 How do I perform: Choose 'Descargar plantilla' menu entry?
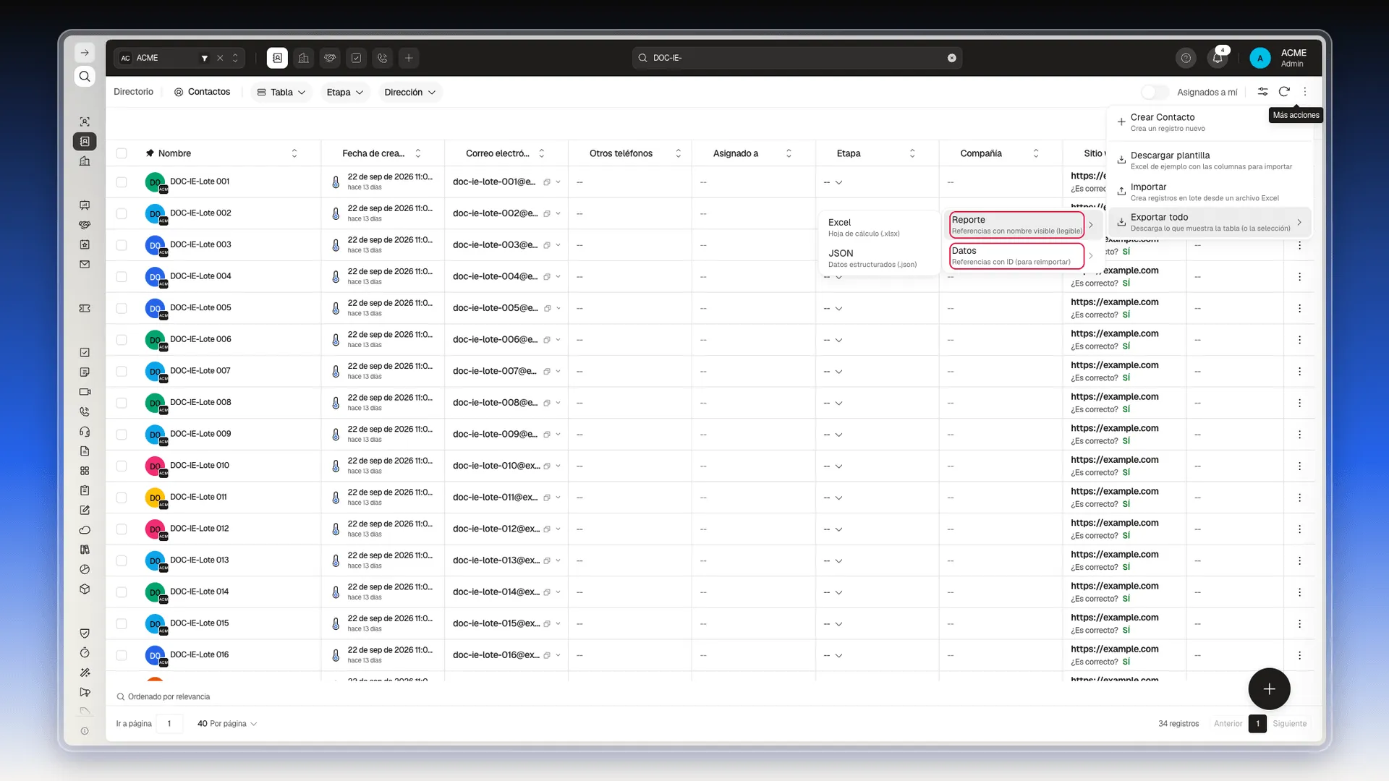pos(1211,161)
